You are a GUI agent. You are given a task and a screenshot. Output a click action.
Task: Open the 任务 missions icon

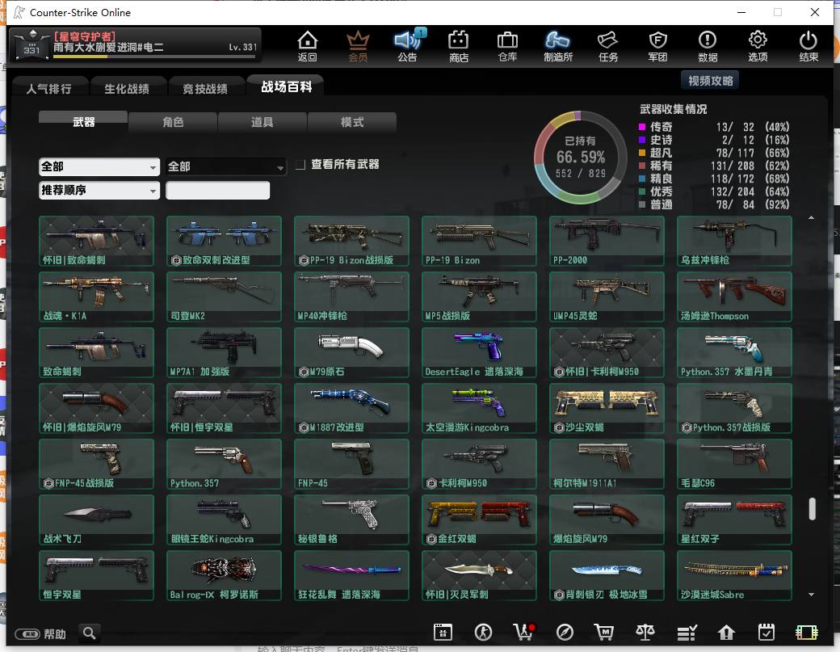(608, 46)
